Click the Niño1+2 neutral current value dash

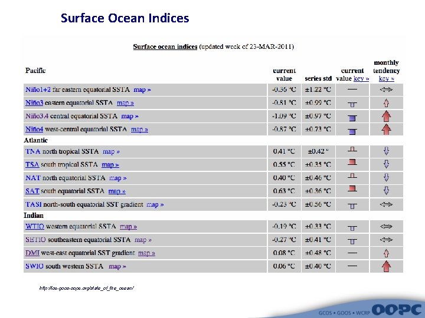click(x=352, y=90)
